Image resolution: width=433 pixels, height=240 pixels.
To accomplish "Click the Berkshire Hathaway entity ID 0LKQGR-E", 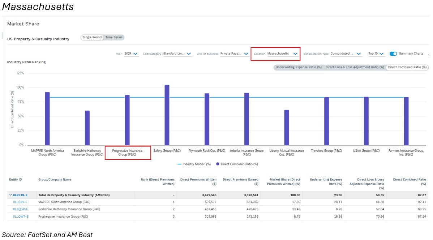I will [x=21, y=209].
